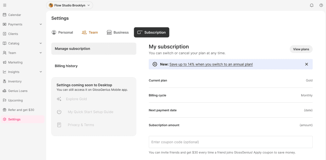326x160 pixels.
Task: Click the Refer gift box icon
Action: [4, 110]
